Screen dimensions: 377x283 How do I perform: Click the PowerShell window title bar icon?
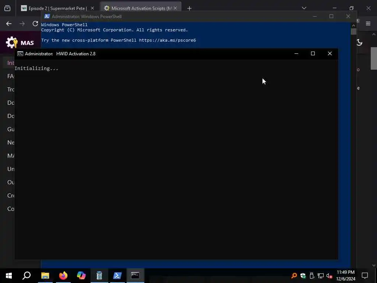[47, 16]
